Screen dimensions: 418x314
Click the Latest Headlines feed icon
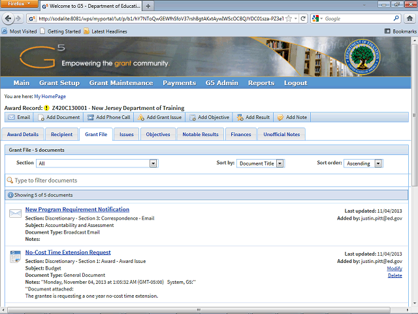[x=86, y=31]
